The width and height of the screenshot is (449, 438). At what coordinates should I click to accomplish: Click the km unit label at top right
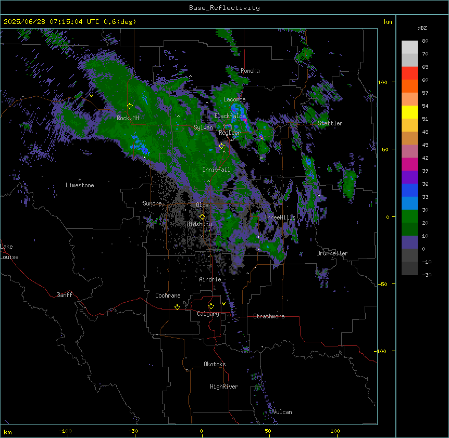coord(388,22)
